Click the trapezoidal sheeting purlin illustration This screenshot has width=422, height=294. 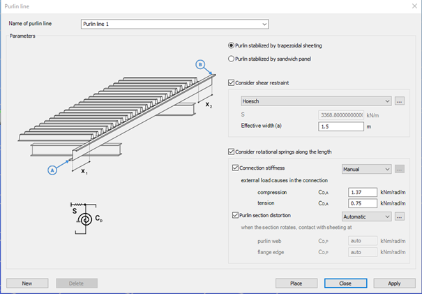pyautogui.click(x=117, y=119)
